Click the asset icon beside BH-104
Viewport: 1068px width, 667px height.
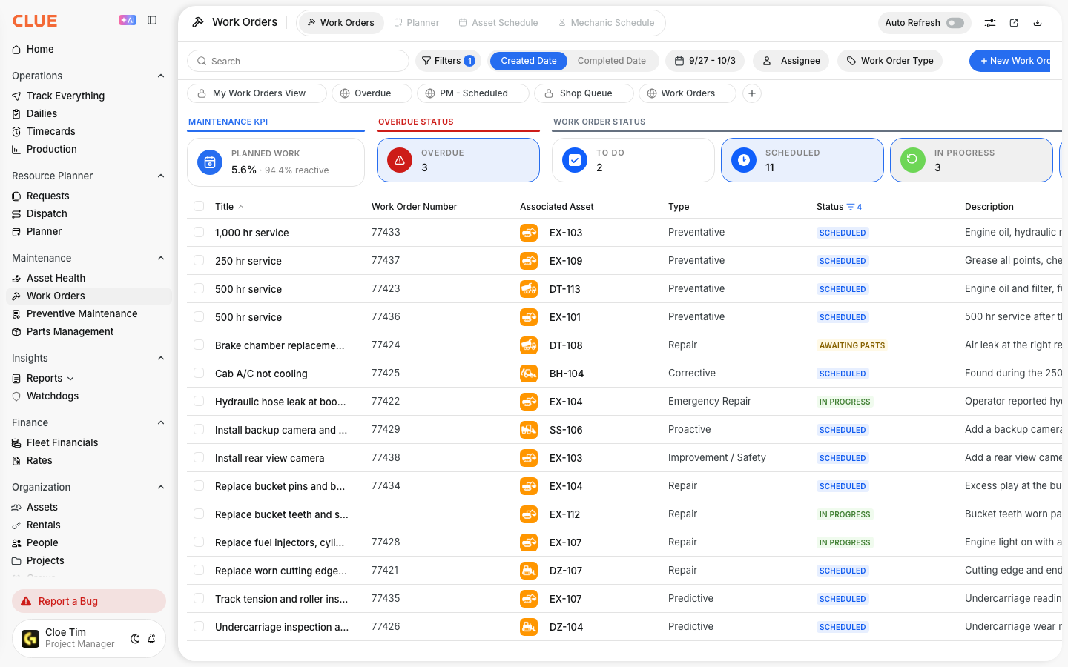(529, 374)
